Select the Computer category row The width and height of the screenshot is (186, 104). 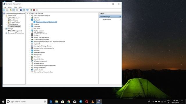(x=37, y=26)
